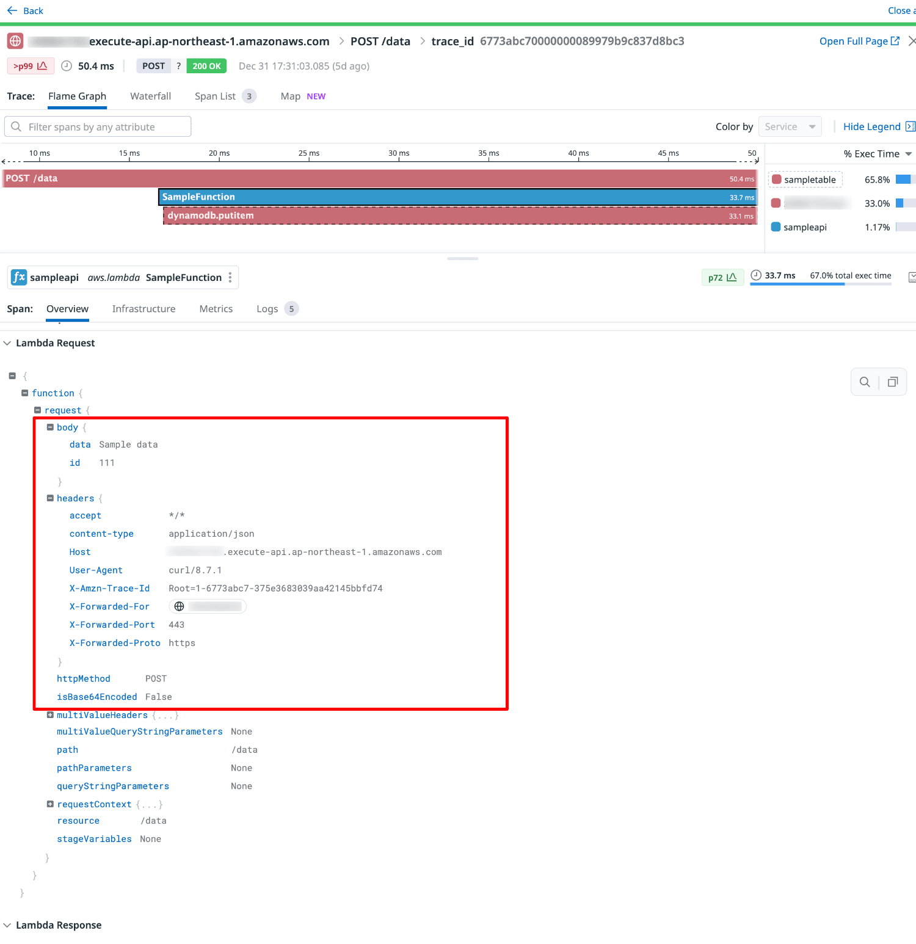
Task: Search within the Lambda Request JSON
Action: pyautogui.click(x=865, y=382)
